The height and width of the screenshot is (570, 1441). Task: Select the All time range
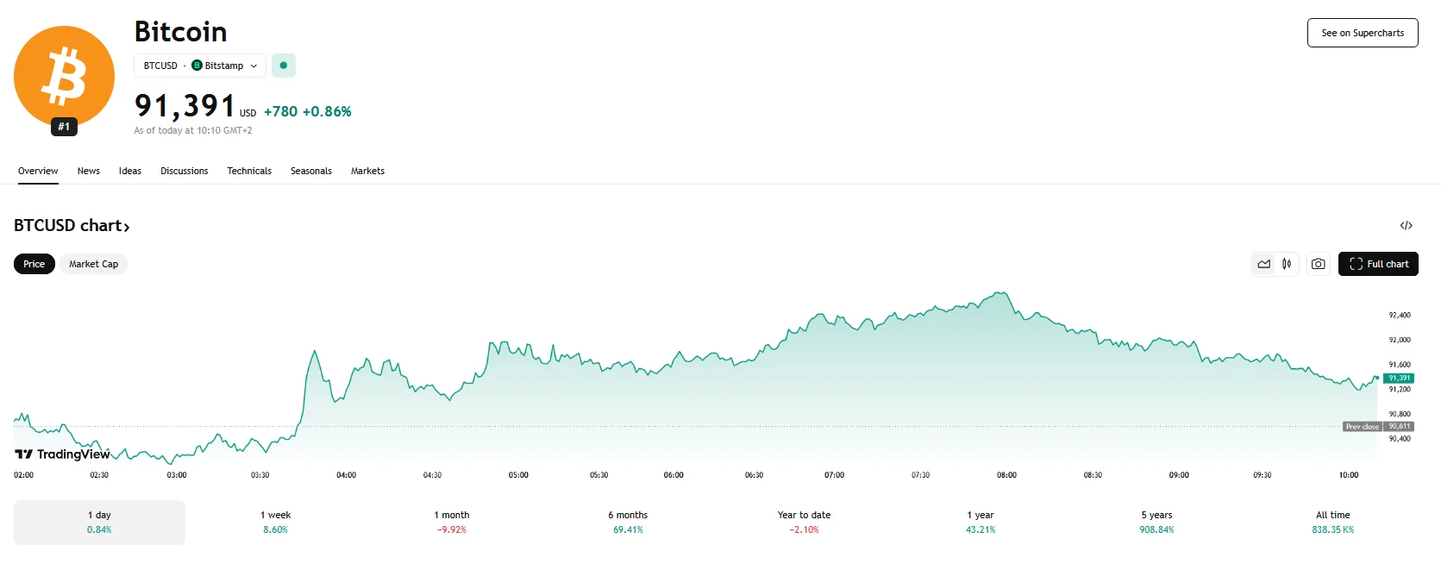pos(1332,522)
